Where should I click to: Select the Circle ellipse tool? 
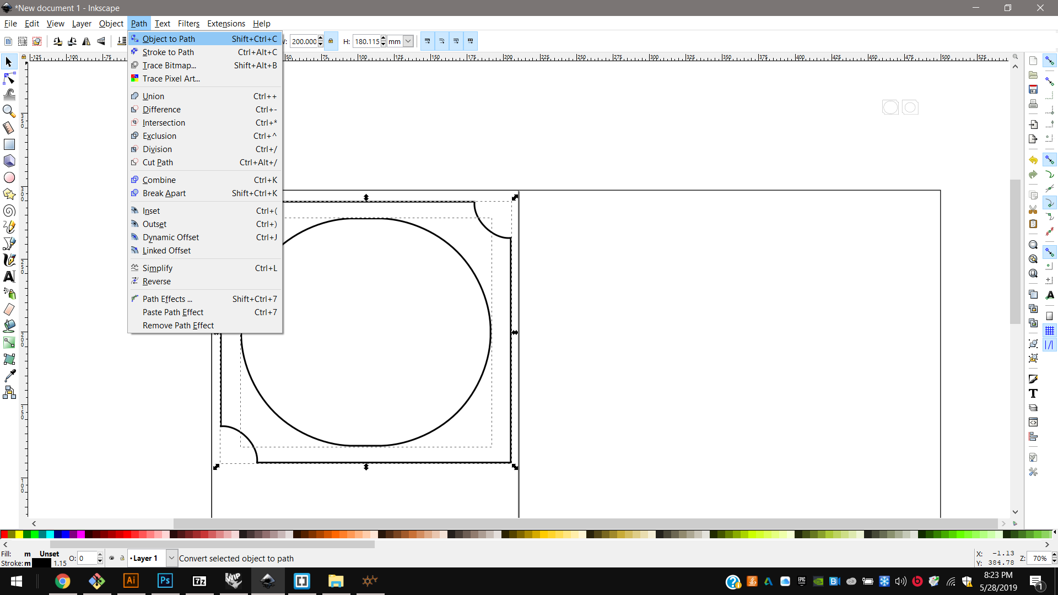9,177
